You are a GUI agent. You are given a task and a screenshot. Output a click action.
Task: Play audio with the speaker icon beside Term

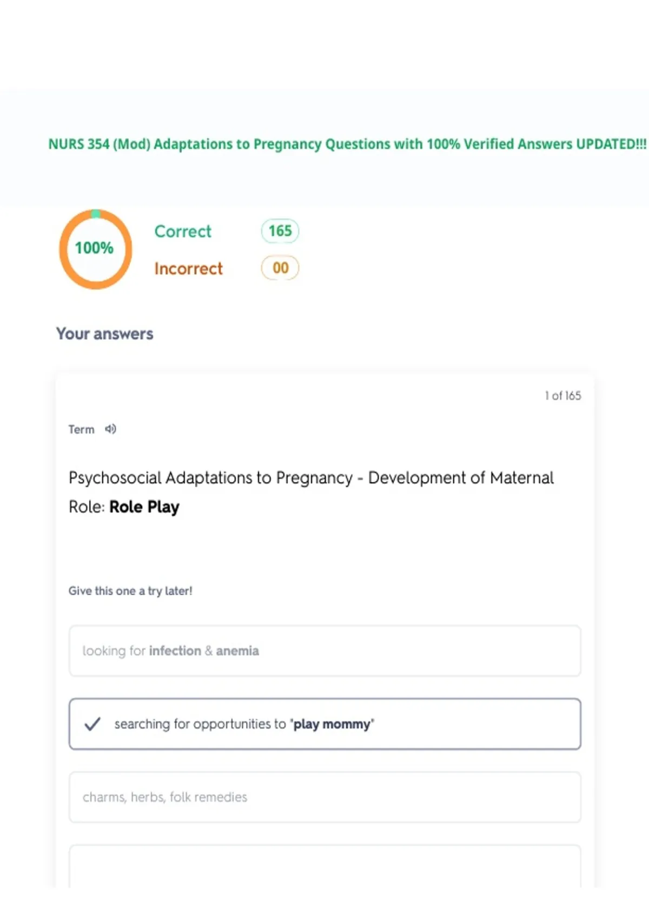point(110,429)
